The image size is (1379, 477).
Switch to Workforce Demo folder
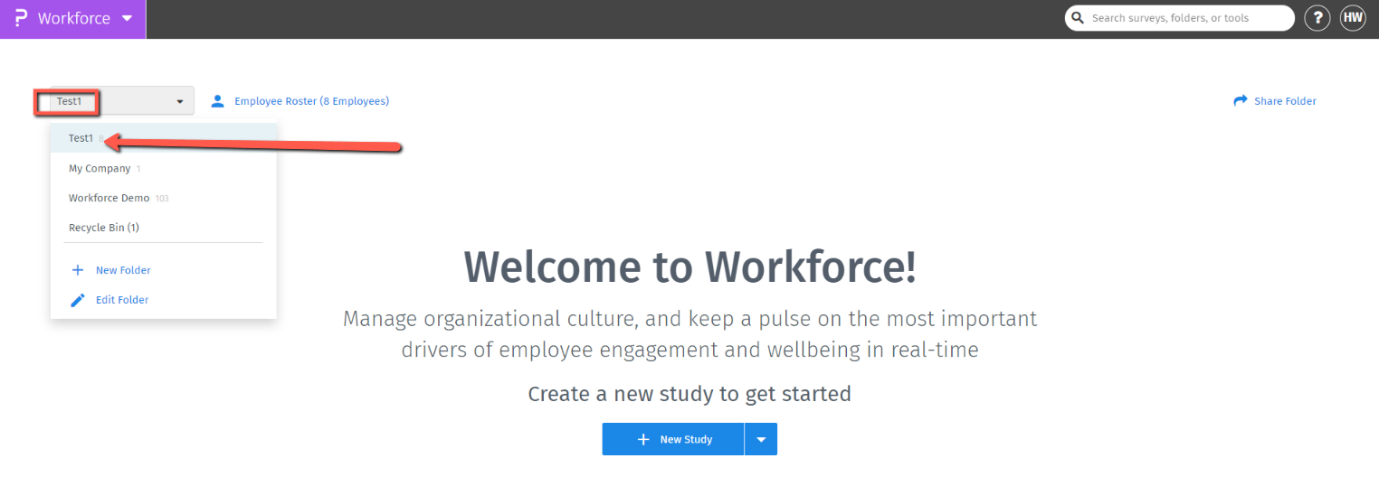click(109, 198)
